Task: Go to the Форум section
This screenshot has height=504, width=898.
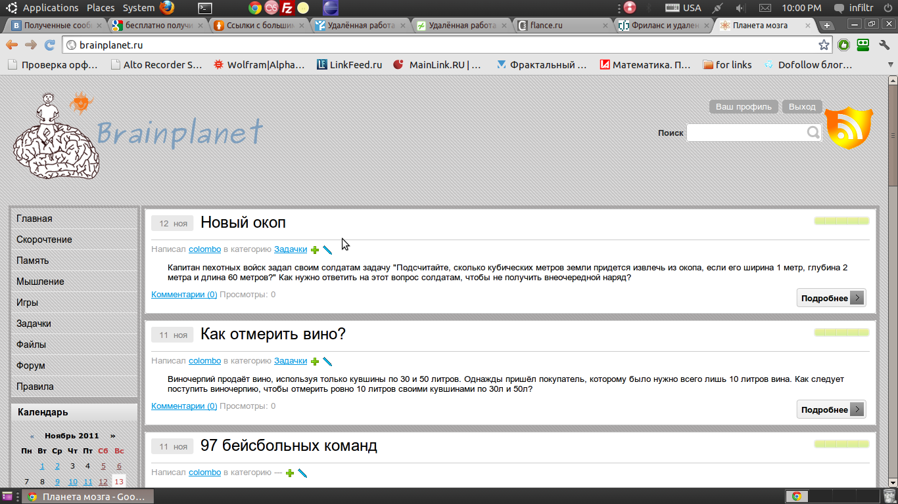Action: click(x=74, y=366)
